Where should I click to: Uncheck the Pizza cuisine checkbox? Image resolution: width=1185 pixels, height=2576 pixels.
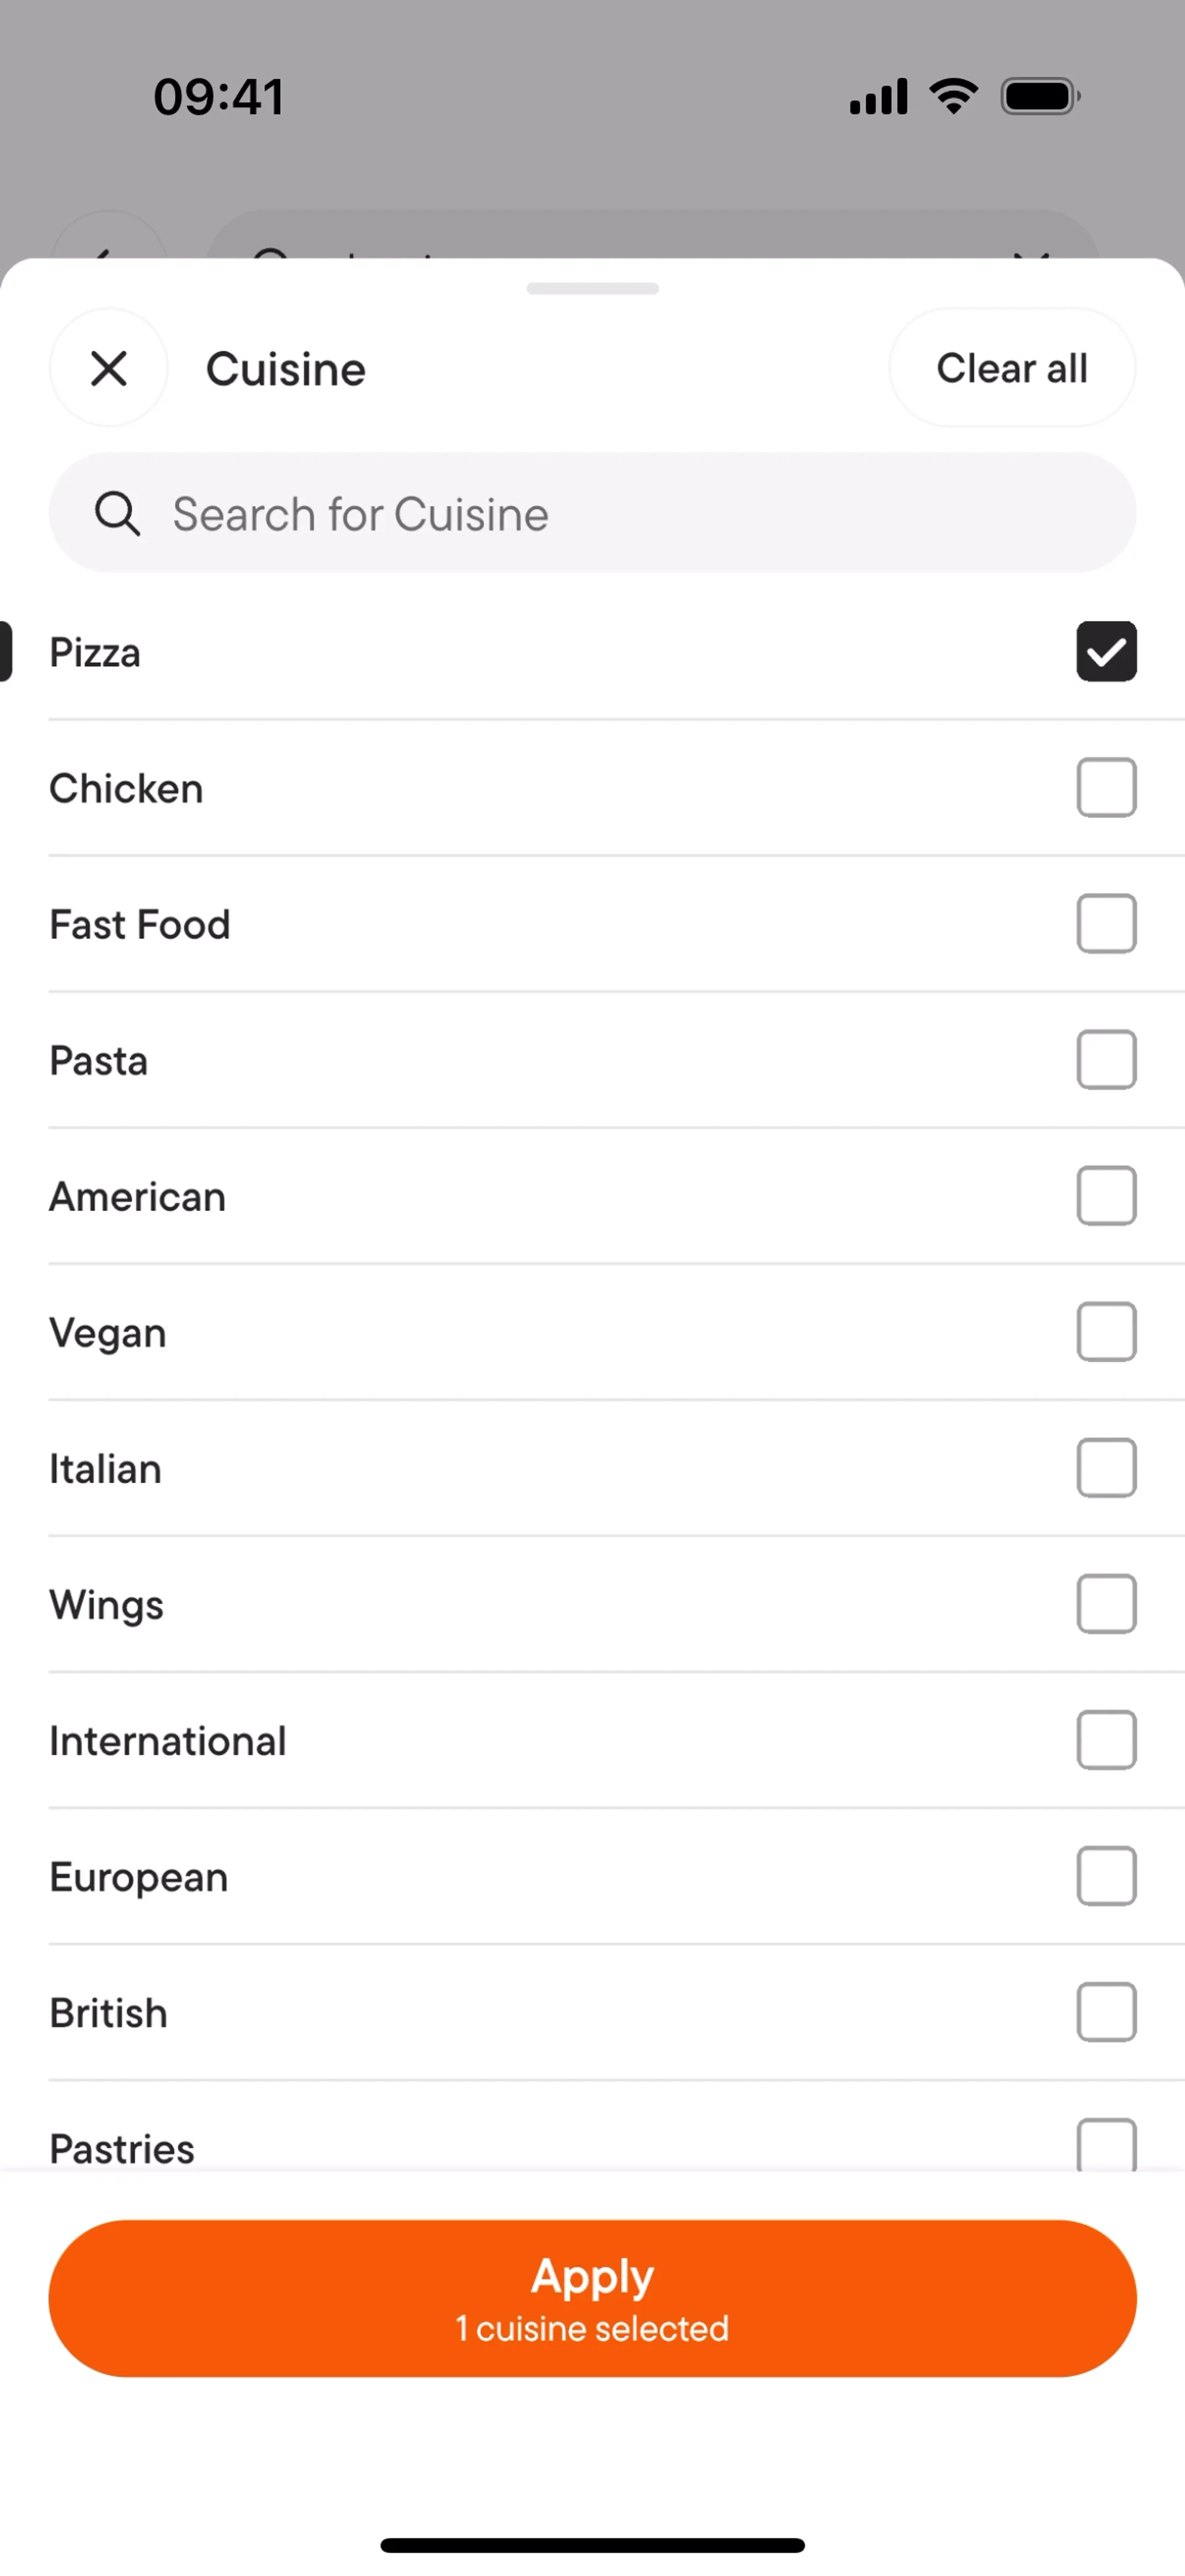pyautogui.click(x=1106, y=652)
